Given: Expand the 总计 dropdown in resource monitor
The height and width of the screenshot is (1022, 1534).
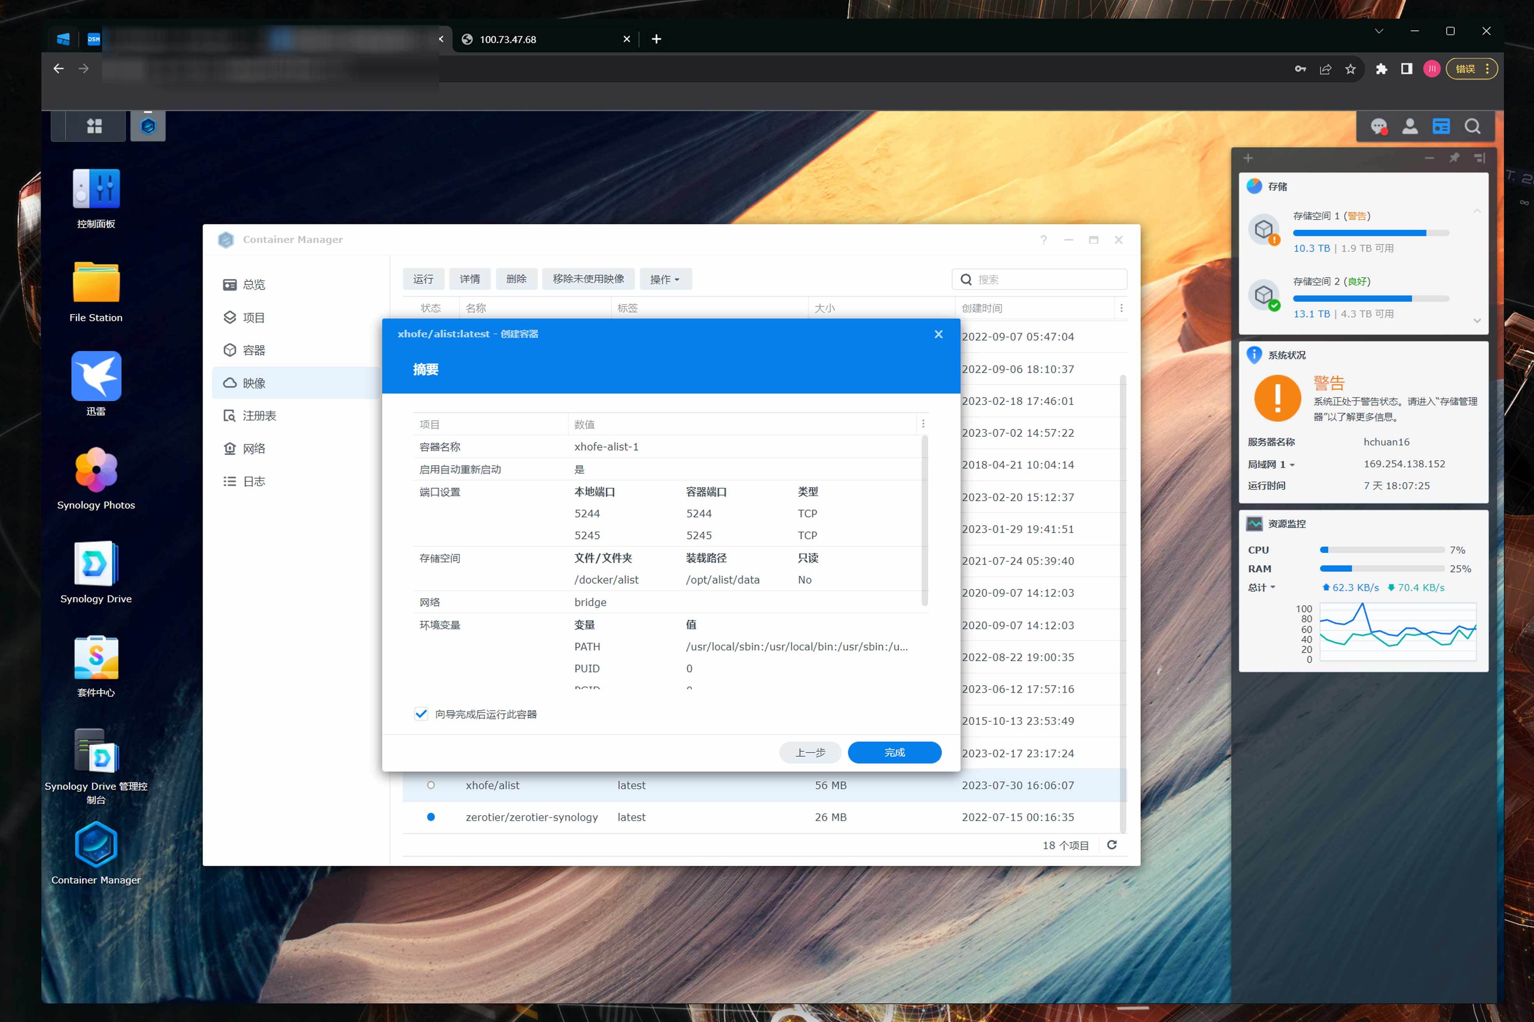Looking at the screenshot, I should click(x=1261, y=587).
